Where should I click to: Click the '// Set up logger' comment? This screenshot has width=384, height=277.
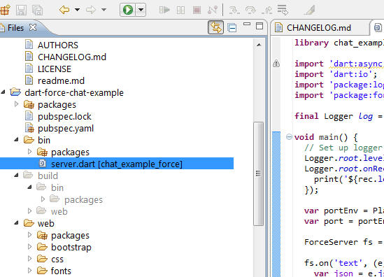click(343, 148)
